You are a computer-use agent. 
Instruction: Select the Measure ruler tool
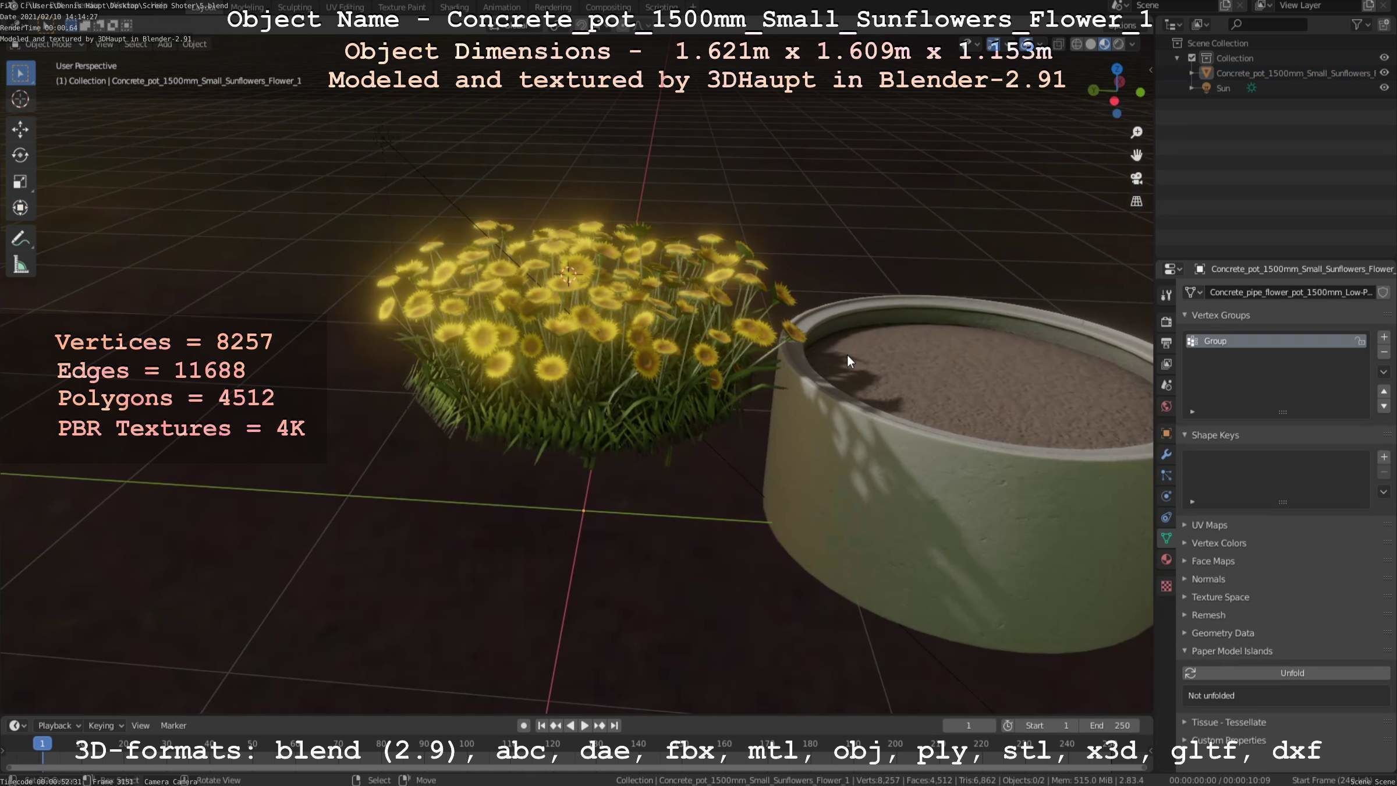[x=20, y=265]
